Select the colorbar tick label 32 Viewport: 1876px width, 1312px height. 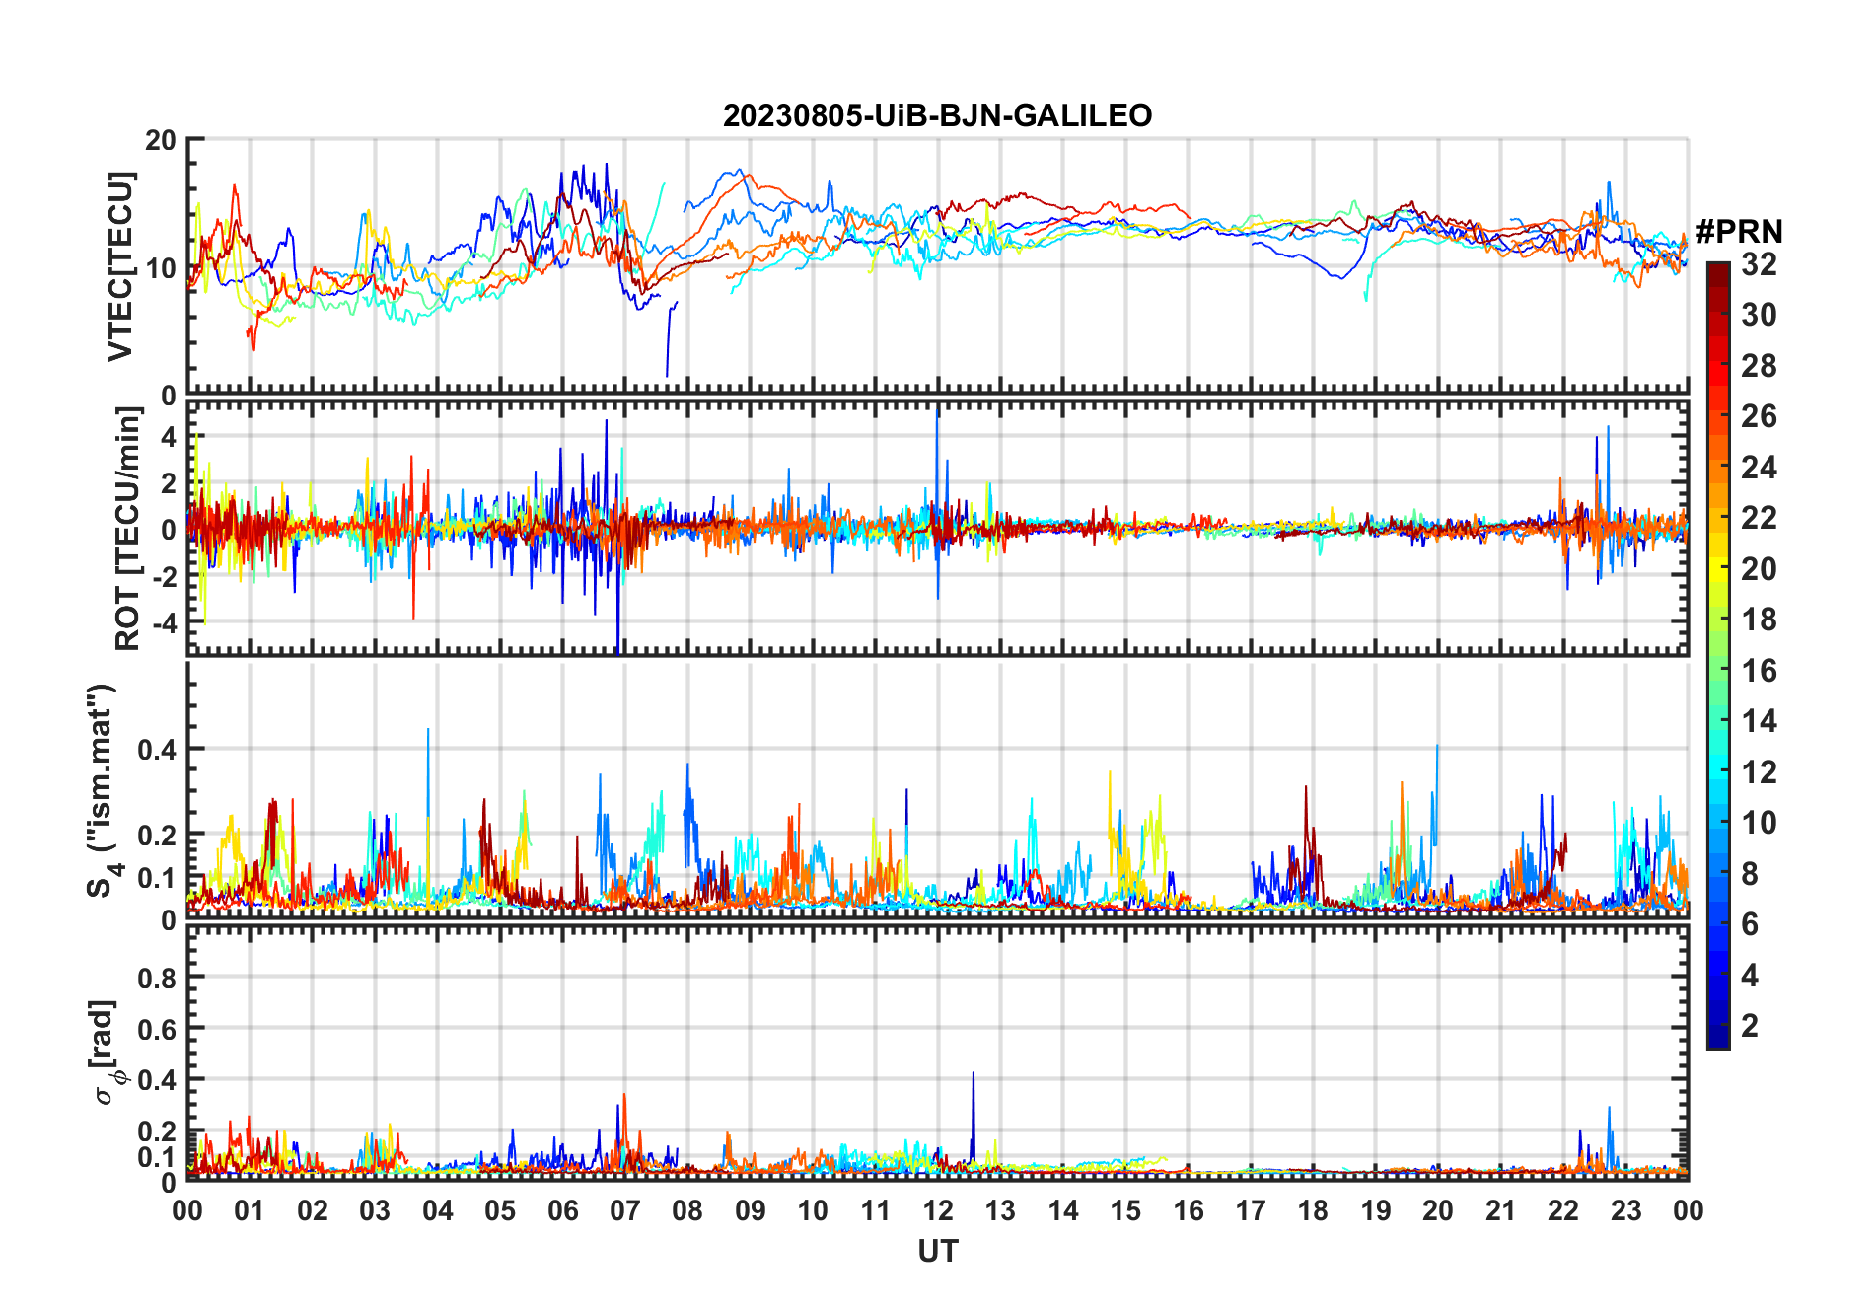(x=1758, y=264)
